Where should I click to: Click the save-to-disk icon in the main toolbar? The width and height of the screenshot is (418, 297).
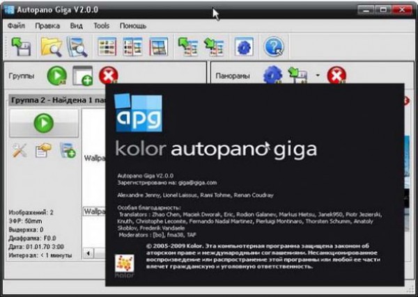click(x=21, y=47)
